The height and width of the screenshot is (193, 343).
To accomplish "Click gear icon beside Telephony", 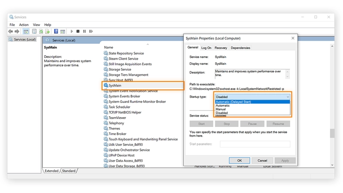I will pyautogui.click(x=106, y=123).
